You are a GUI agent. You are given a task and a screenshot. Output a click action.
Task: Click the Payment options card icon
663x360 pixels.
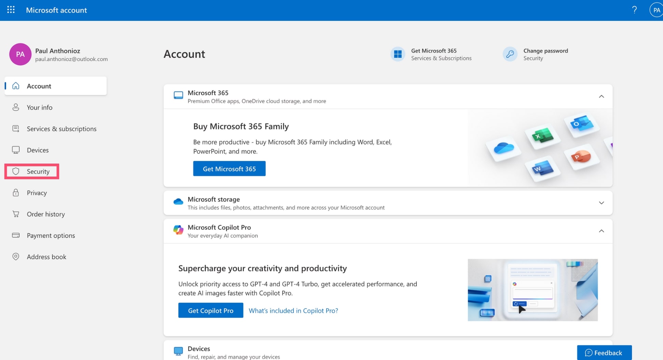(16, 235)
